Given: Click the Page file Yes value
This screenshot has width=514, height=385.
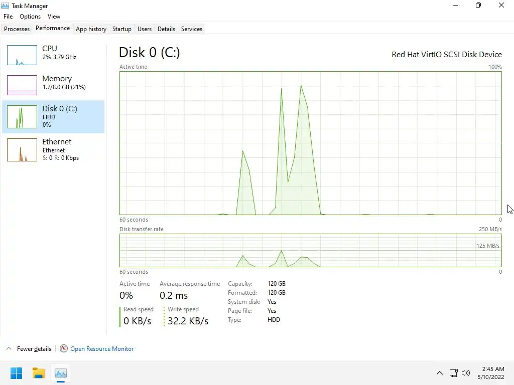Looking at the screenshot, I should 272,311.
